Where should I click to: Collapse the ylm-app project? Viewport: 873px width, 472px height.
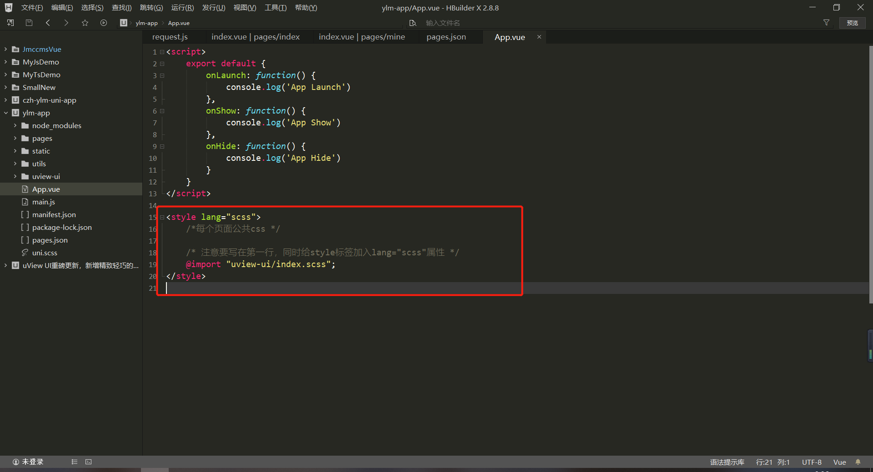[5, 113]
